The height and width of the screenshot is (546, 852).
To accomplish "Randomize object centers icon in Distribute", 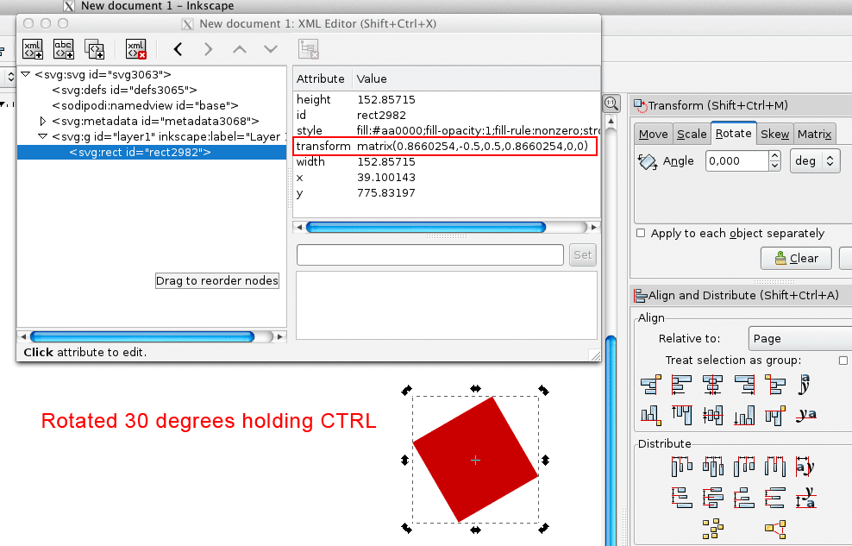I will click(712, 526).
